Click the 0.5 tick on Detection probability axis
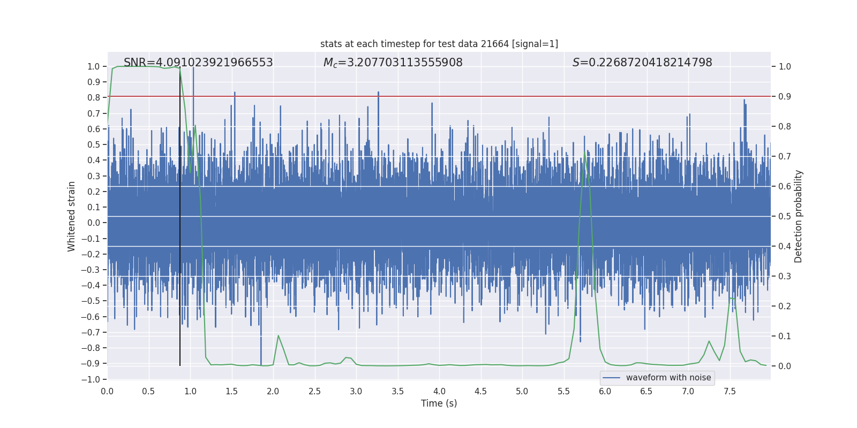The width and height of the screenshot is (857, 428). coord(785,217)
